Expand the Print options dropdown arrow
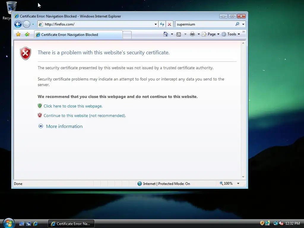 click(x=199, y=34)
